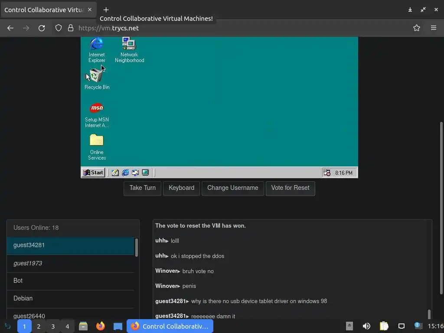
Task: Click the View Channels quick launch icon
Action: click(x=145, y=173)
